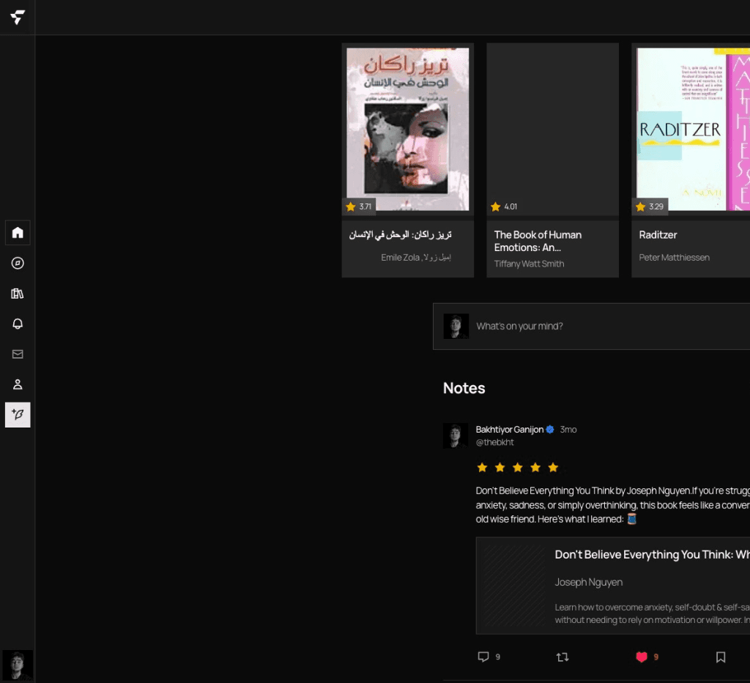Viewport: 750px width, 683px height.
Task: Open Notifications bell icon
Action: pyautogui.click(x=18, y=324)
